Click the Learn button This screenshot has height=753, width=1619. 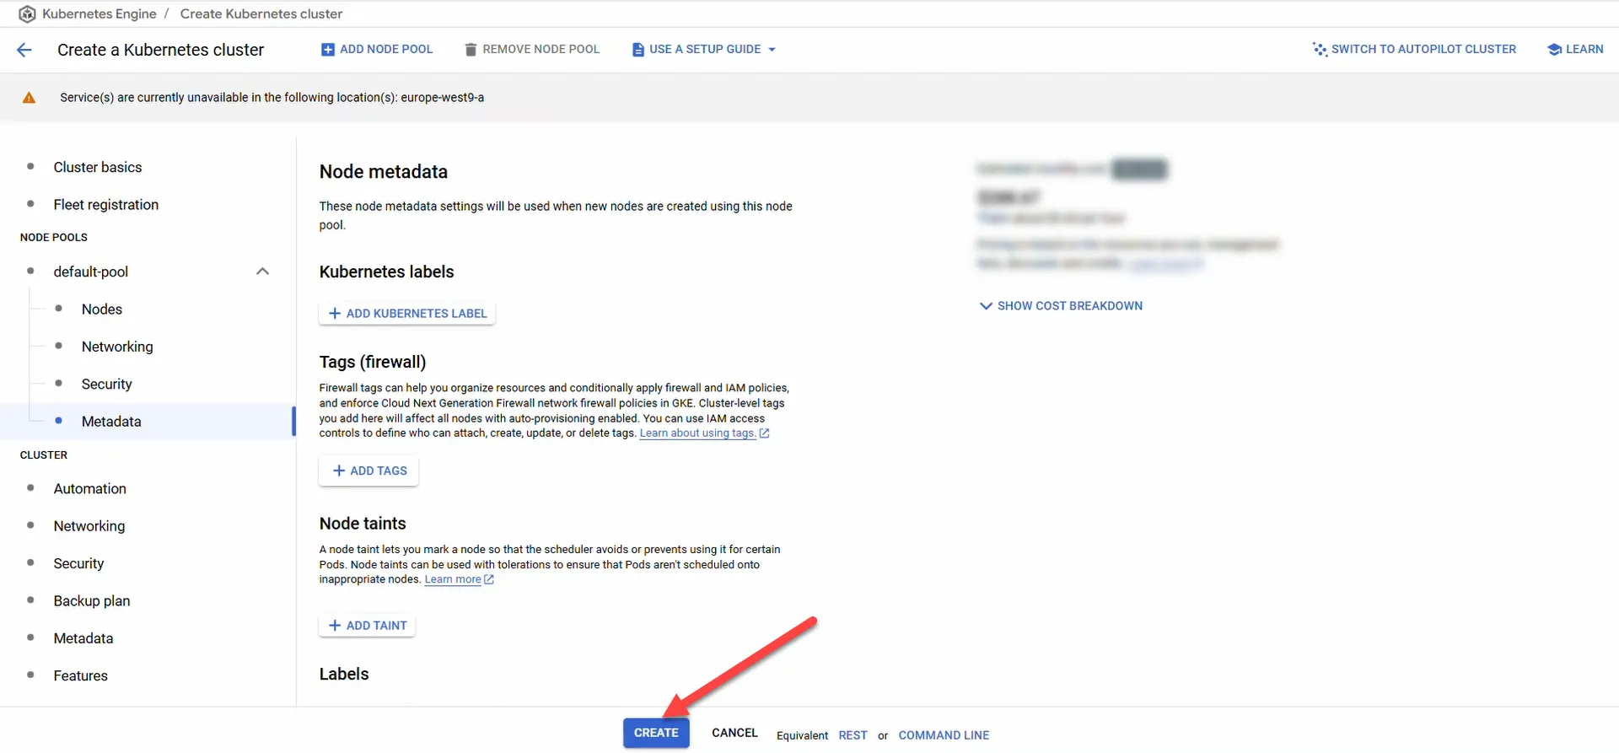click(x=1575, y=49)
